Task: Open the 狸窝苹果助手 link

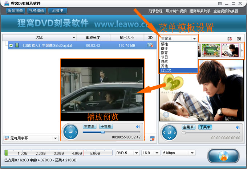Action: [x=200, y=11]
